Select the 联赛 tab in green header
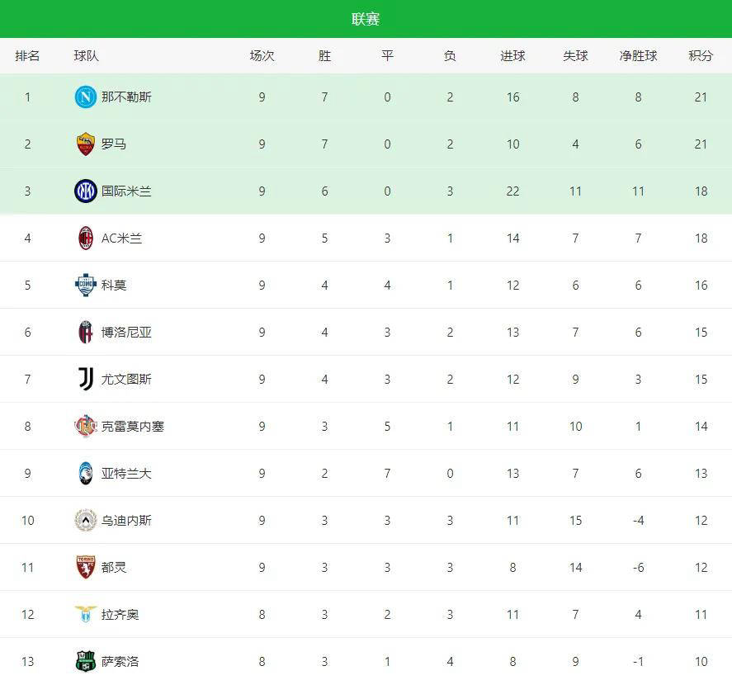 366,19
